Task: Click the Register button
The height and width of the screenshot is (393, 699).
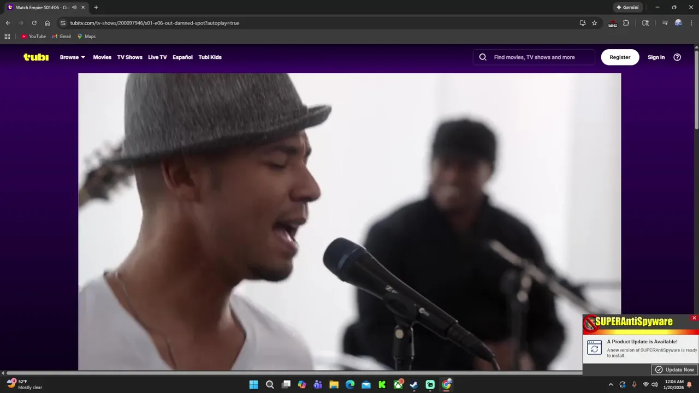Action: pos(620,57)
